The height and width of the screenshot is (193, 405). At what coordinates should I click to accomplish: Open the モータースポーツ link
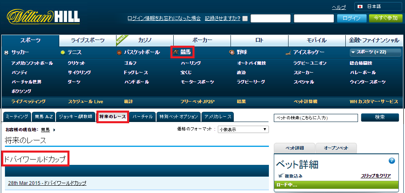point(197,82)
